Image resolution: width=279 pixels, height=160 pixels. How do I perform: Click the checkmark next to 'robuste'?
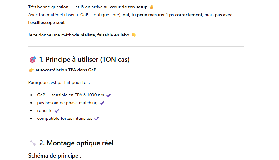coord(57,111)
